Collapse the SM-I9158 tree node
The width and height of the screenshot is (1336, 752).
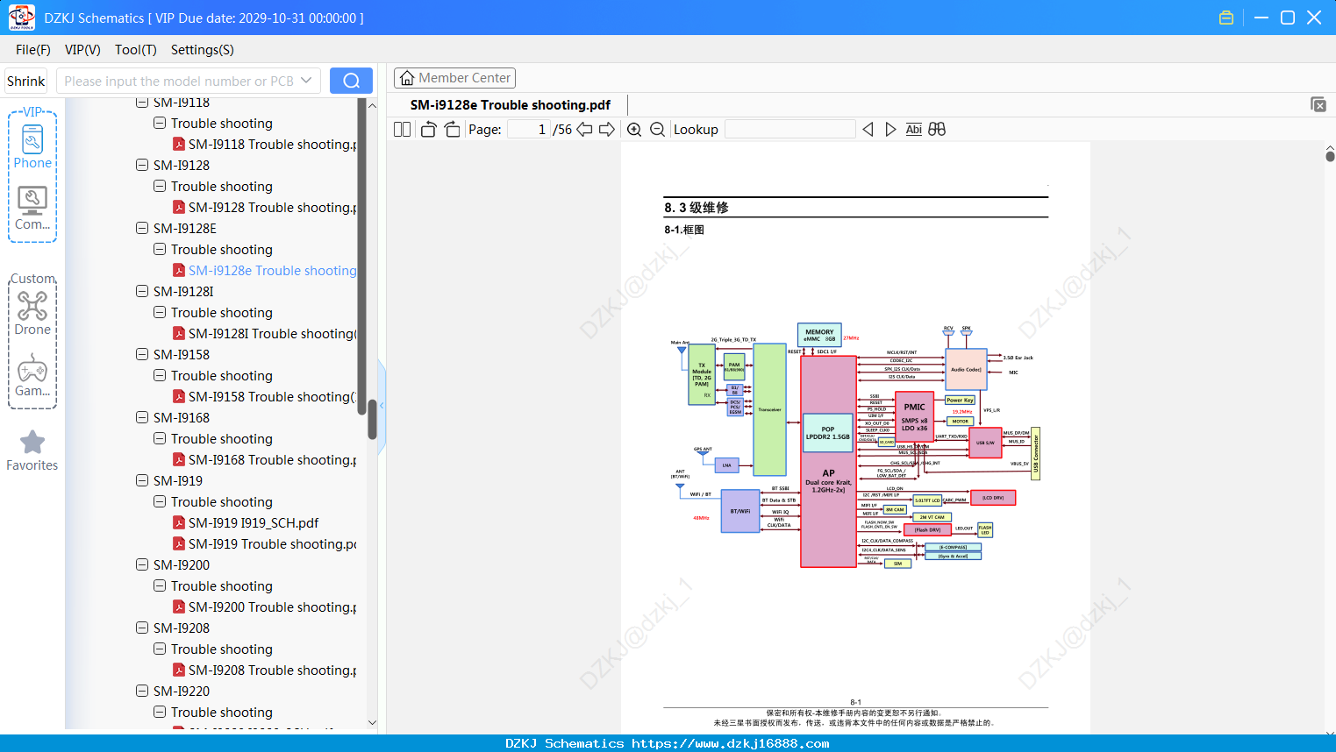click(142, 354)
